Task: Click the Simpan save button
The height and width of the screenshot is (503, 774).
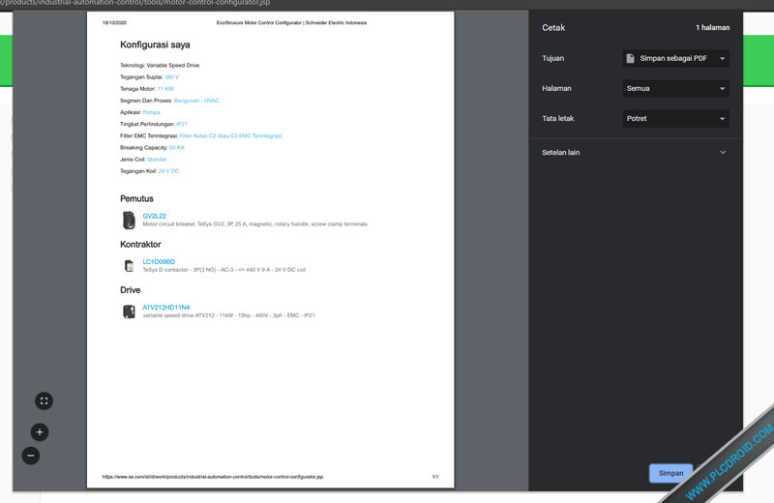Action: click(670, 473)
